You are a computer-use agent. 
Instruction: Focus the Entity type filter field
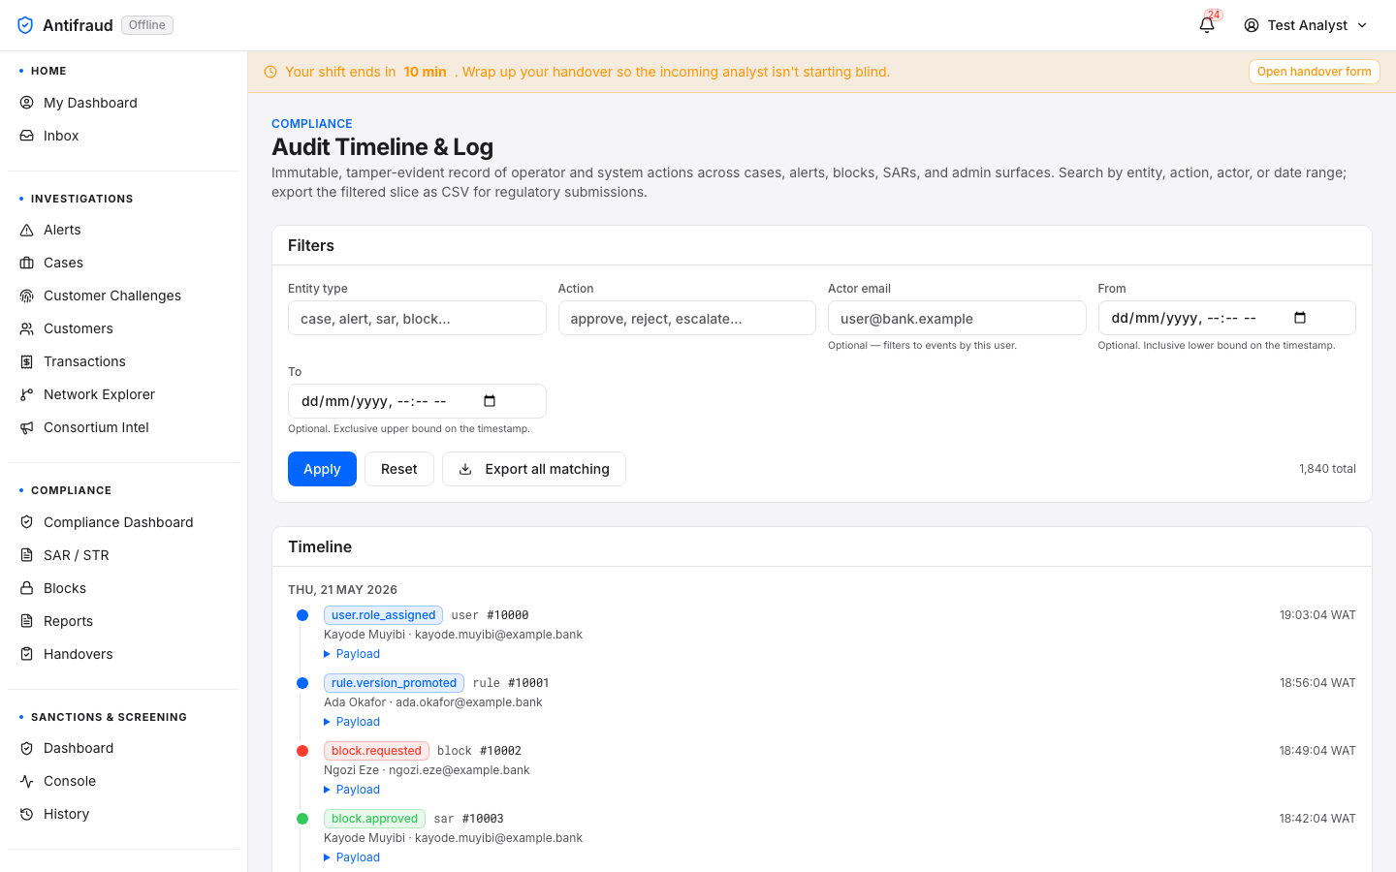pos(417,318)
